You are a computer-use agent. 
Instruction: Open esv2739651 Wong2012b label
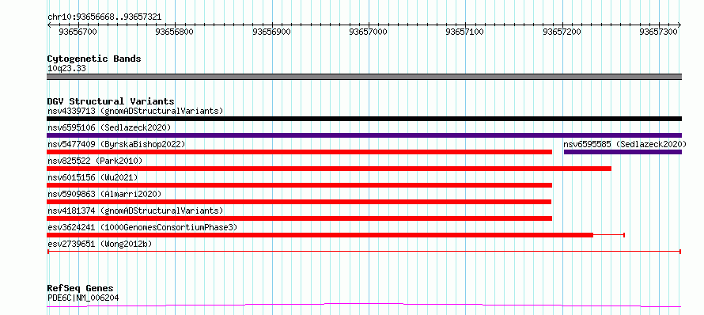100,244
